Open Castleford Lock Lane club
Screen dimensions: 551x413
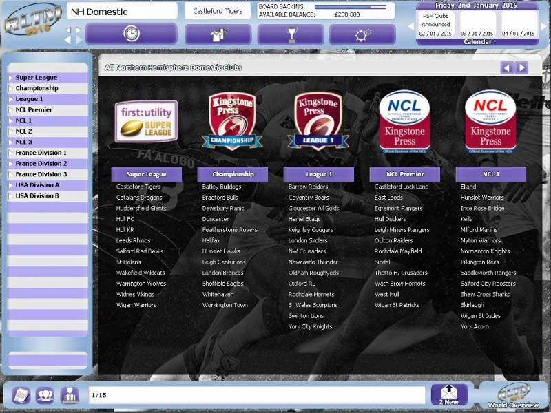pyautogui.click(x=402, y=187)
